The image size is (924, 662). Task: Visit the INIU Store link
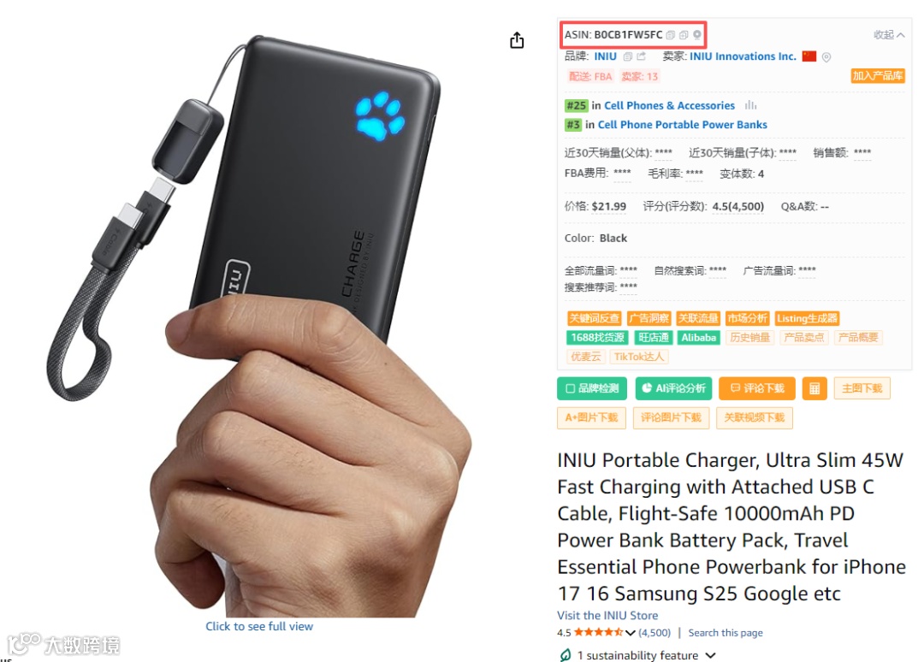[x=607, y=616]
